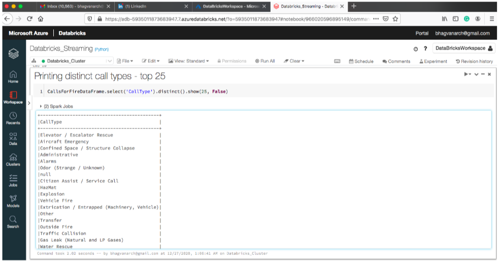Click the site security lock icon
Screen dimensions: 498x261
pos(99,19)
